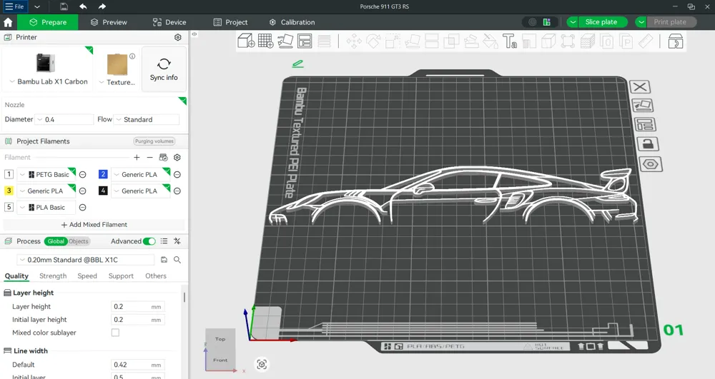The width and height of the screenshot is (715, 379).
Task: Click the Redo arrow
Action: pos(102,6)
